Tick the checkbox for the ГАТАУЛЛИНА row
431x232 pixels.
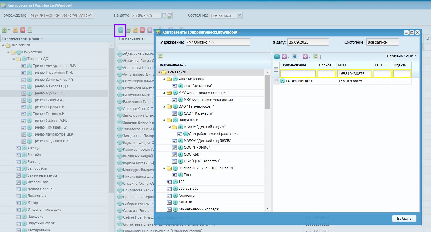tap(276, 81)
